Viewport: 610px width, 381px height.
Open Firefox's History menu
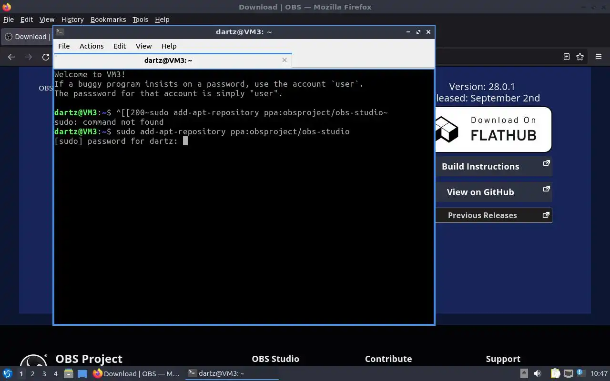tap(72, 20)
